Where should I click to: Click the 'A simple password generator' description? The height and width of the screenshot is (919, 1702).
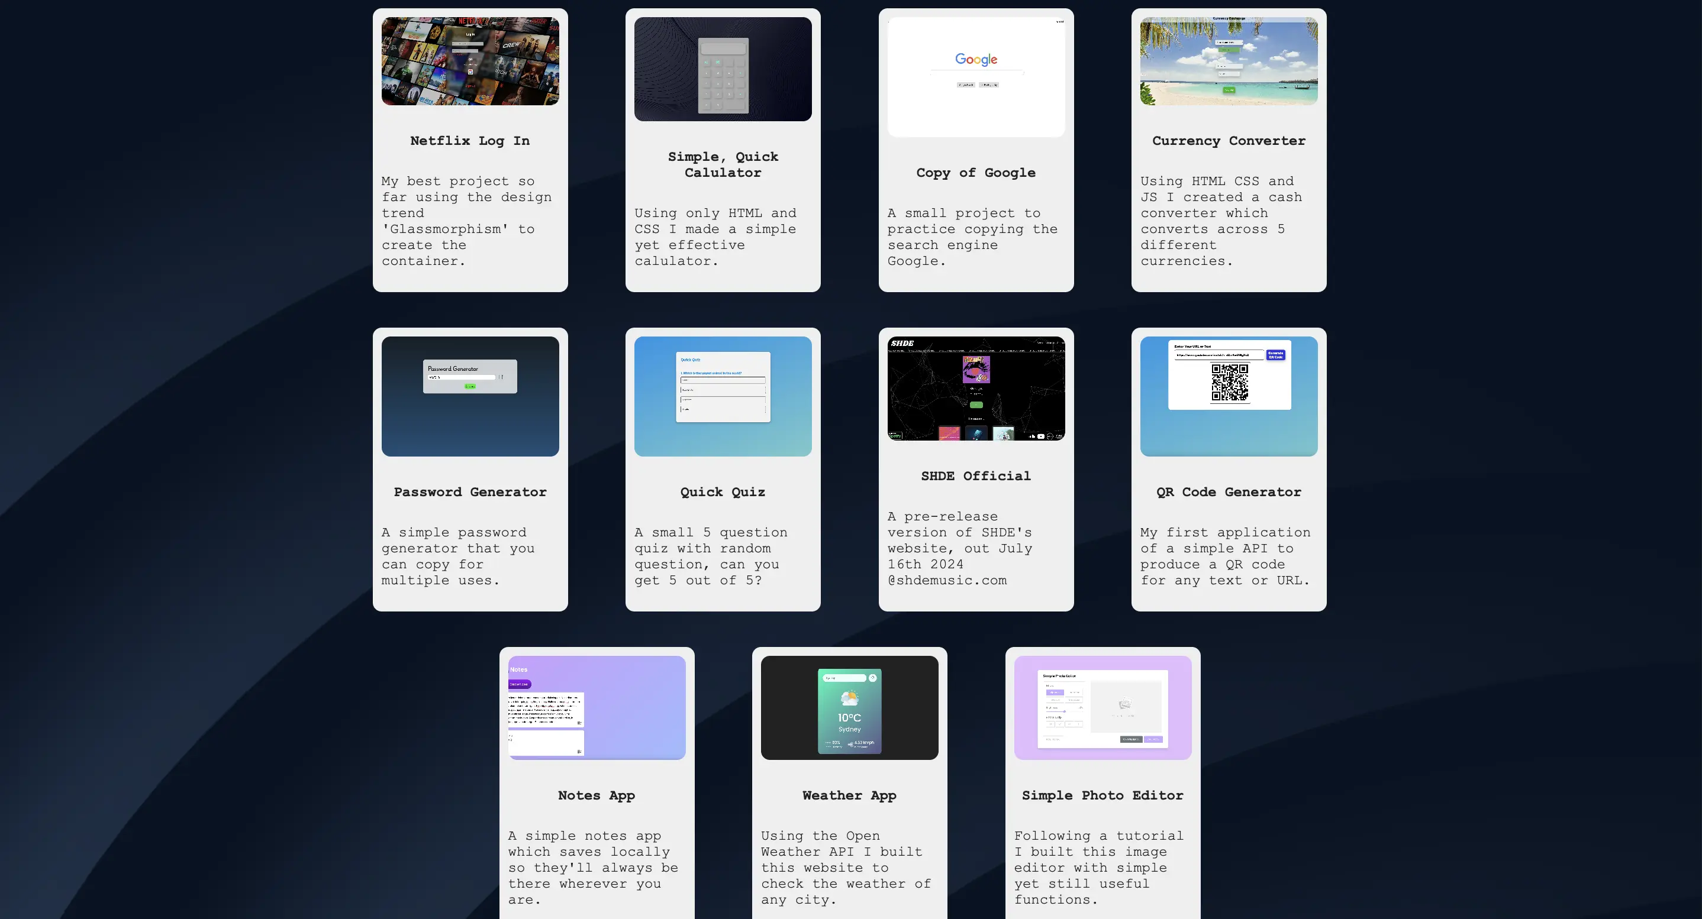[x=458, y=556]
